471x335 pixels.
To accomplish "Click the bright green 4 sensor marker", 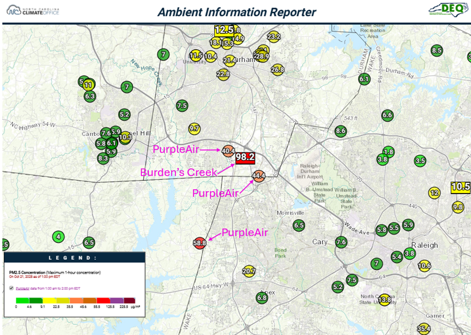I will pyautogui.click(x=58, y=237).
